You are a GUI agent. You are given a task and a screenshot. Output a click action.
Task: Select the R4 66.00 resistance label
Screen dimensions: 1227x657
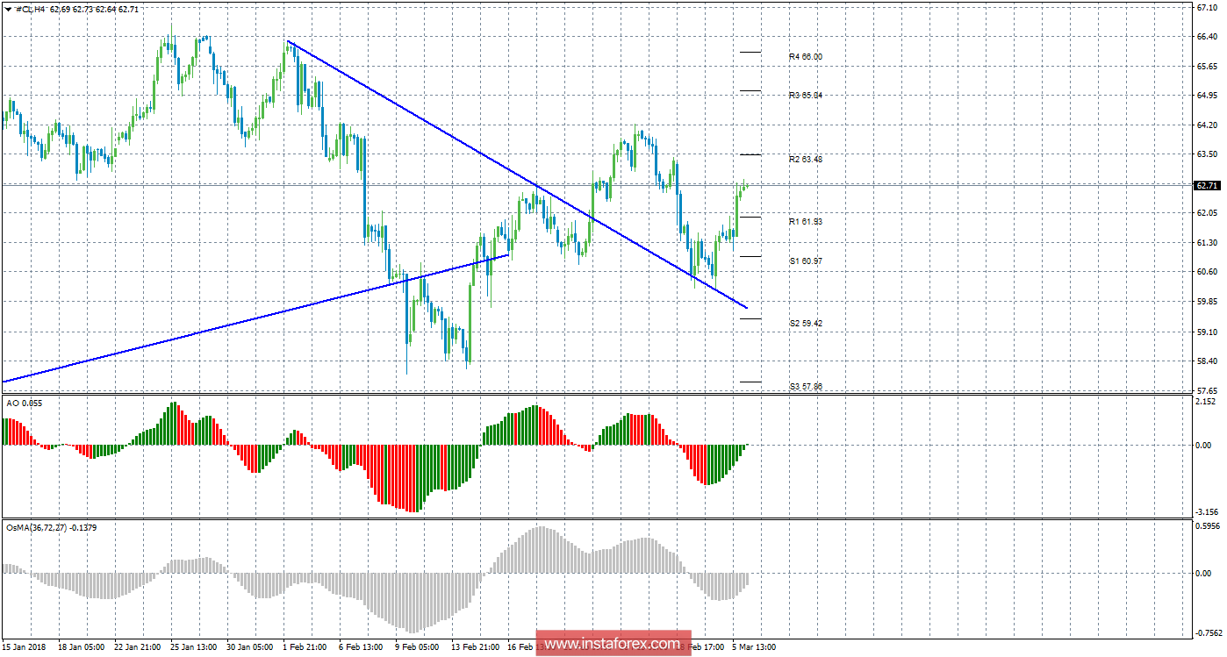(805, 56)
